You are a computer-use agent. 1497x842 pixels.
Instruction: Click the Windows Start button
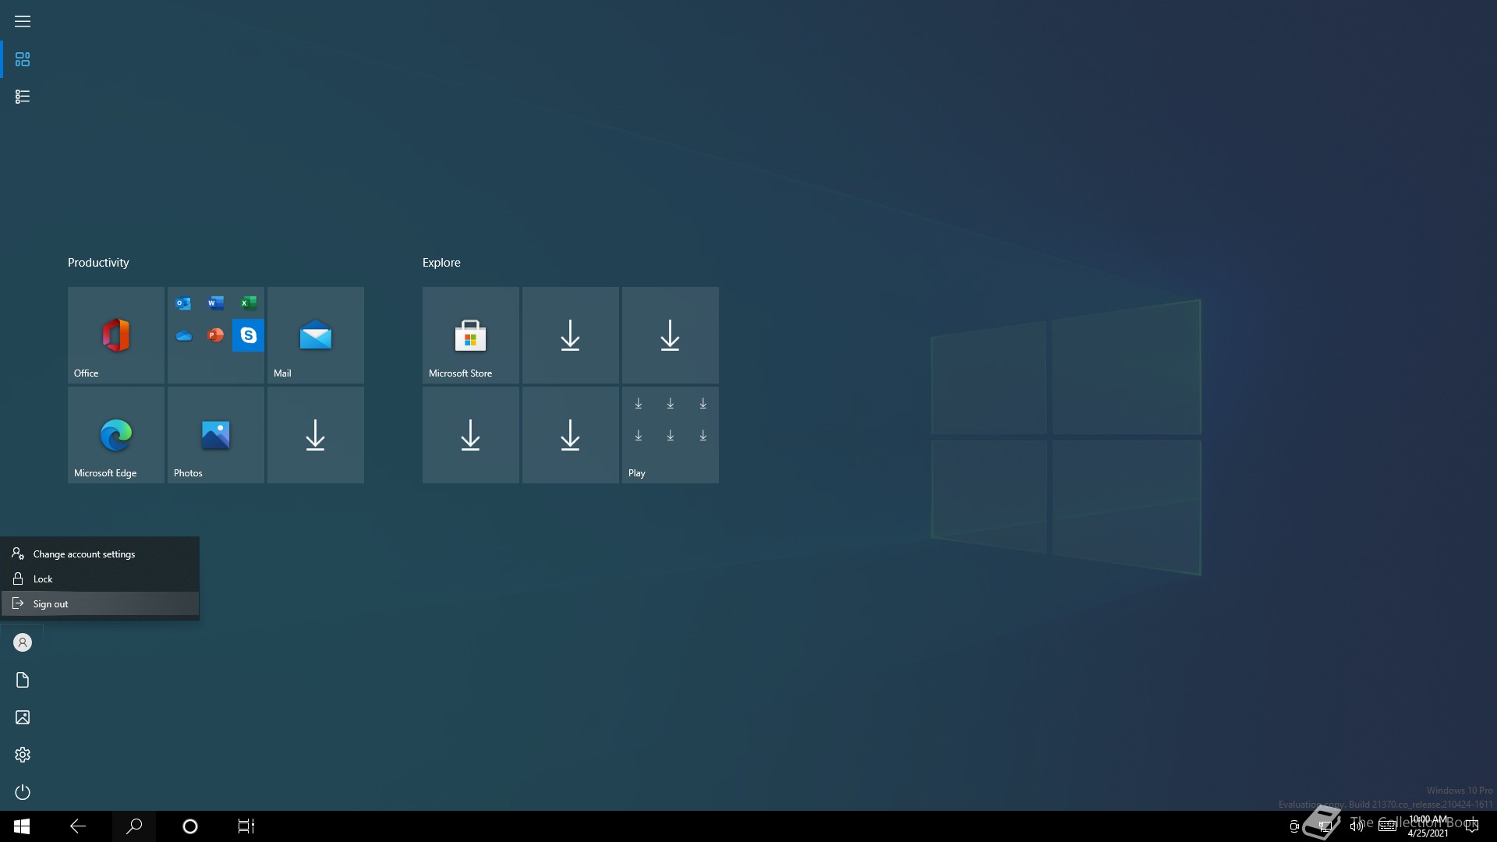pyautogui.click(x=22, y=826)
